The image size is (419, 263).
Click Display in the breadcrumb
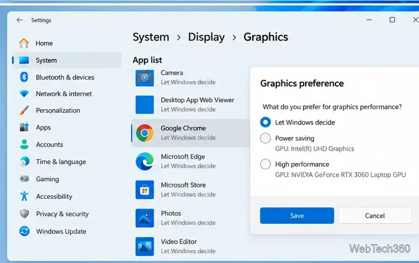(x=206, y=37)
